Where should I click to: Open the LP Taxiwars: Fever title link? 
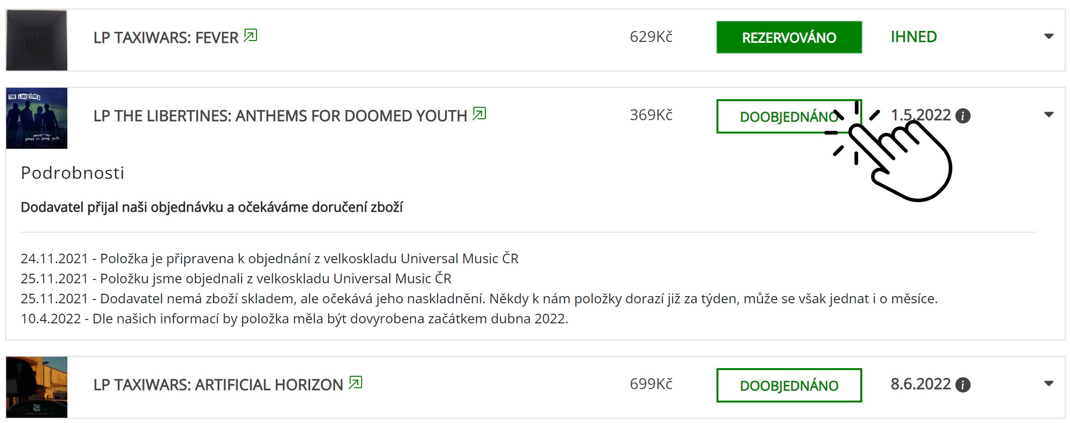click(166, 38)
